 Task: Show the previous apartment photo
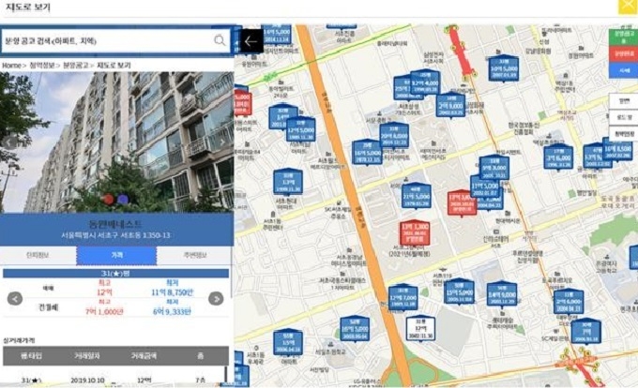[9, 142]
